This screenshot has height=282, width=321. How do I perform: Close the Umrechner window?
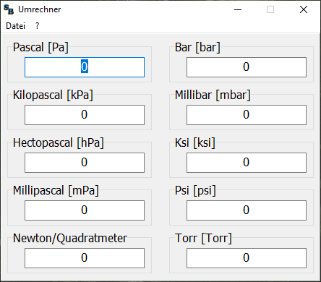coord(304,9)
